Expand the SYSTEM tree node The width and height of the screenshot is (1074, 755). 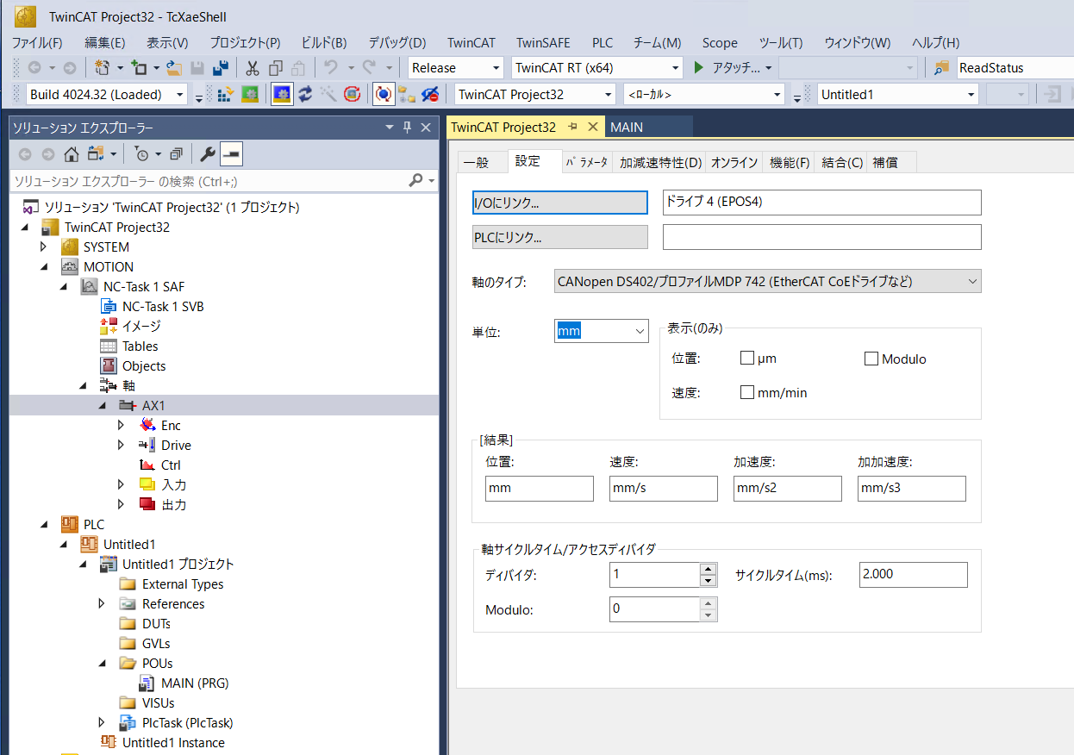[44, 247]
